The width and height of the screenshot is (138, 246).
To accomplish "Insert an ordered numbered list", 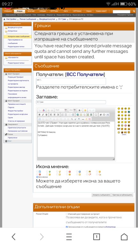I will [62, 115].
